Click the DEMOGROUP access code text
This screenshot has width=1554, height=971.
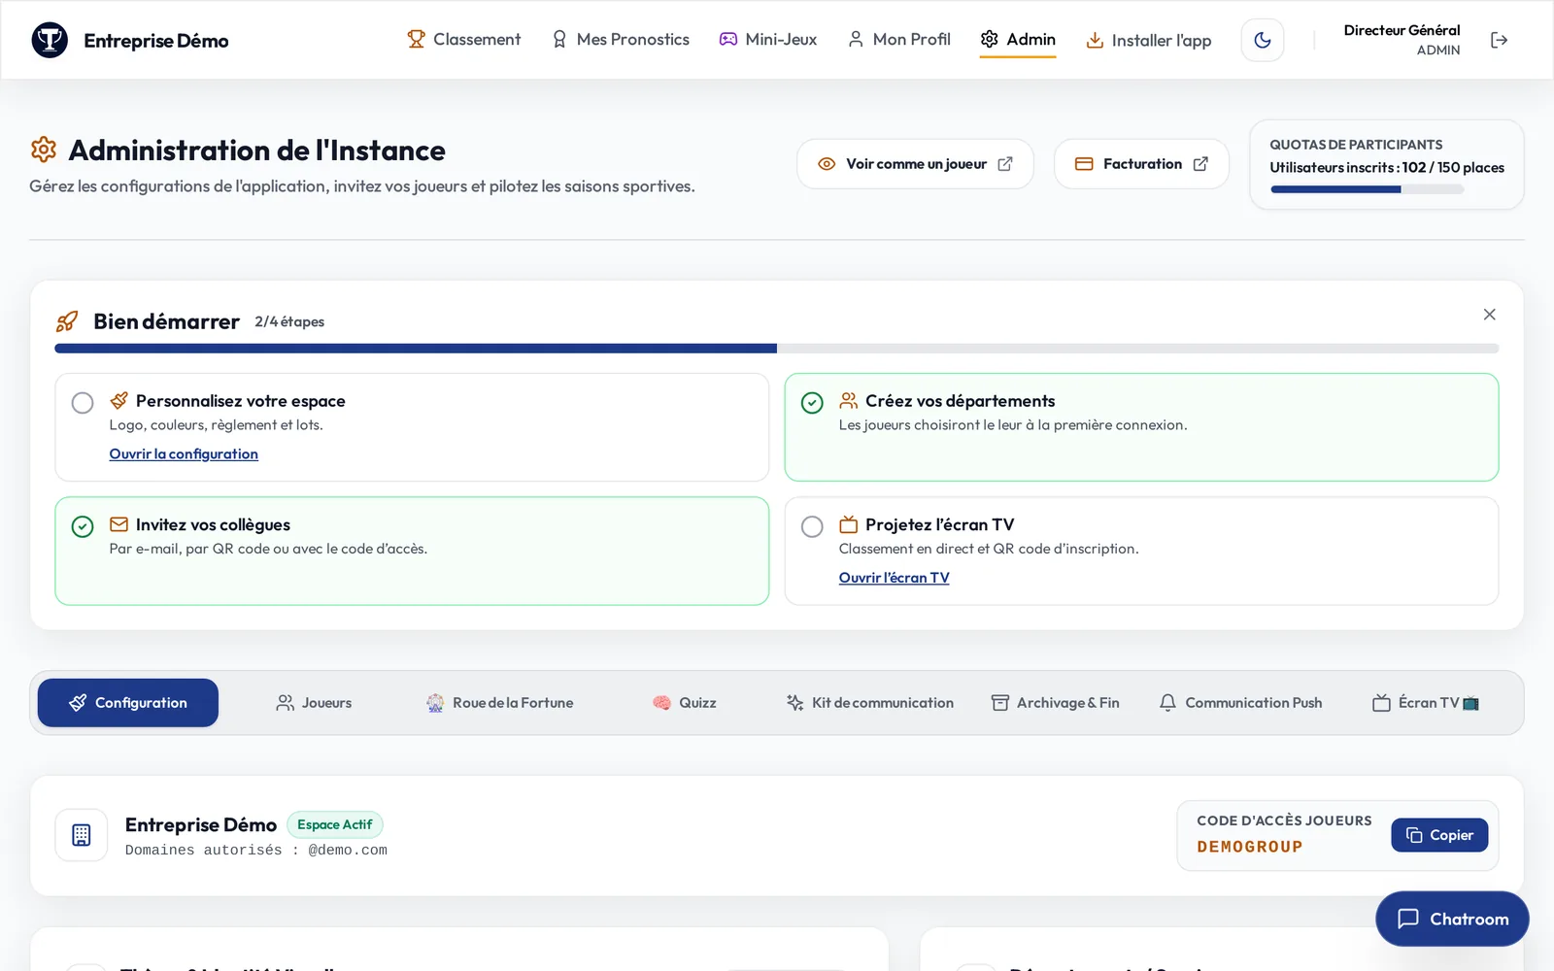1250,847
